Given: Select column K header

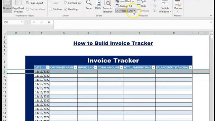Looking at the screenshot, I should point(174,33).
